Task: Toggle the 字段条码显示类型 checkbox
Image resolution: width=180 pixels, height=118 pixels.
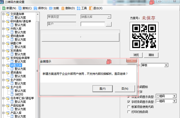Action: coord(129,102)
